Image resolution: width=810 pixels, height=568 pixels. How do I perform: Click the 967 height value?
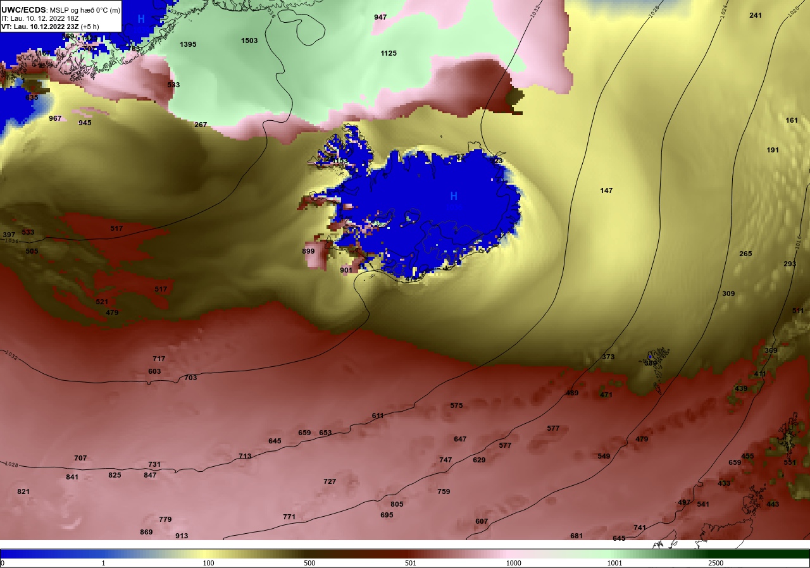coord(55,118)
